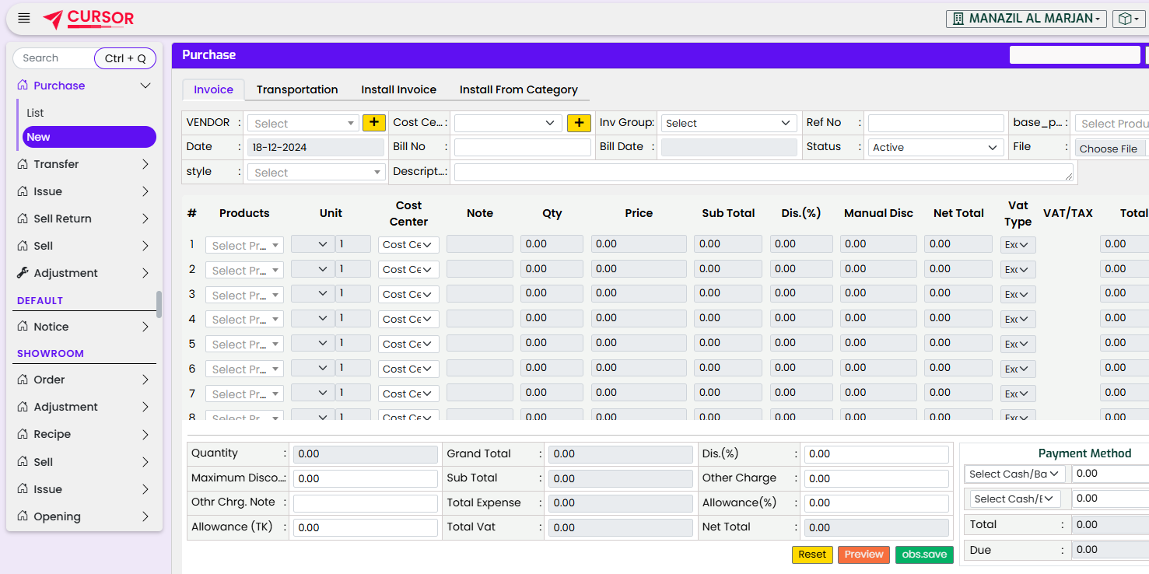Click the wrench icon beside Adjustment
The width and height of the screenshot is (1149, 574).
tap(23, 273)
